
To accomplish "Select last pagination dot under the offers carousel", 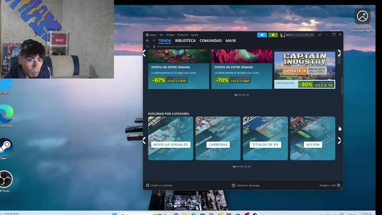I will (x=247, y=95).
